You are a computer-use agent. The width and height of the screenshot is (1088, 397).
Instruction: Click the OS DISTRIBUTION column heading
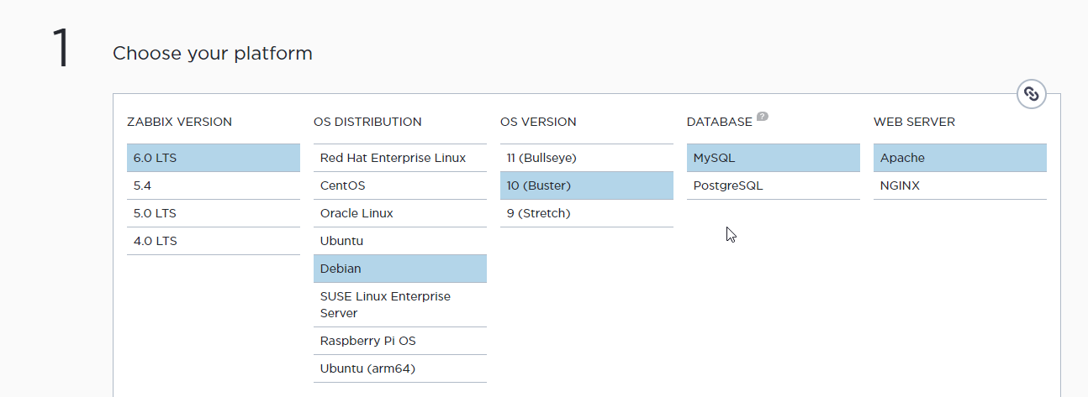click(x=367, y=122)
